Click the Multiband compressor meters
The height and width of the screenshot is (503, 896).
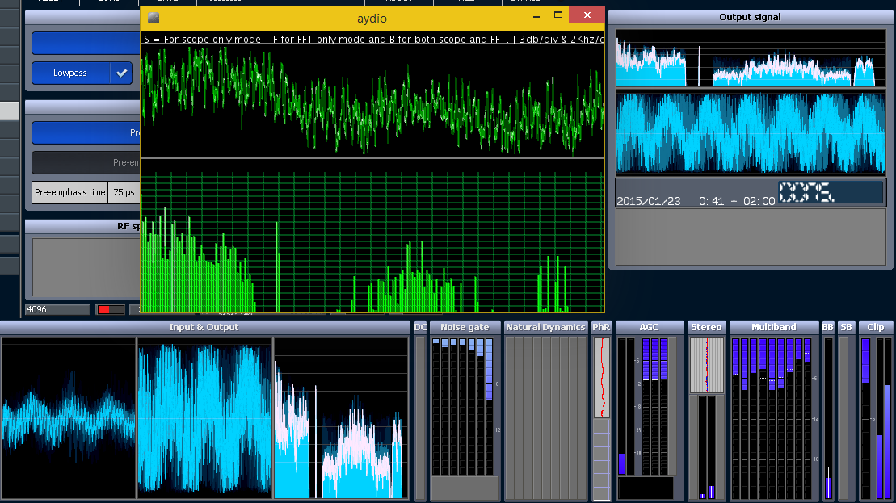point(772,418)
